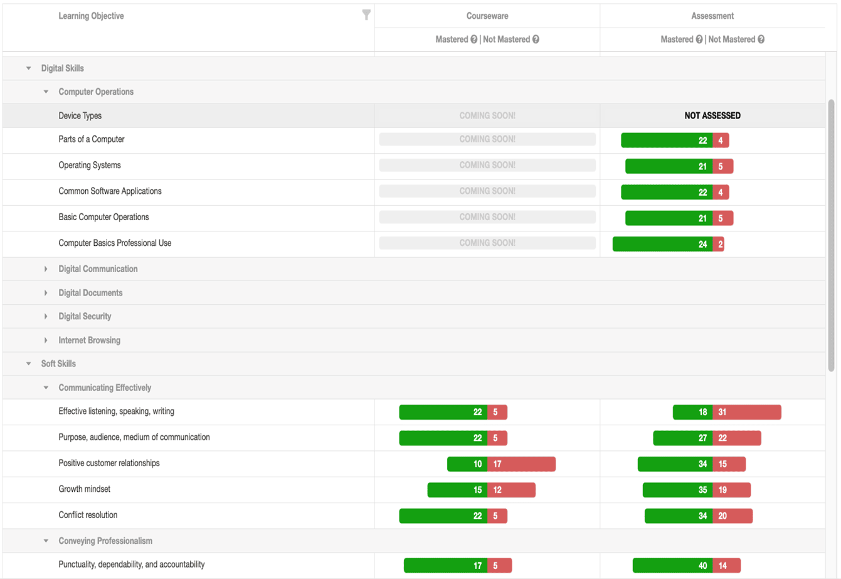Open the Growth mindset learning objective

click(x=85, y=489)
